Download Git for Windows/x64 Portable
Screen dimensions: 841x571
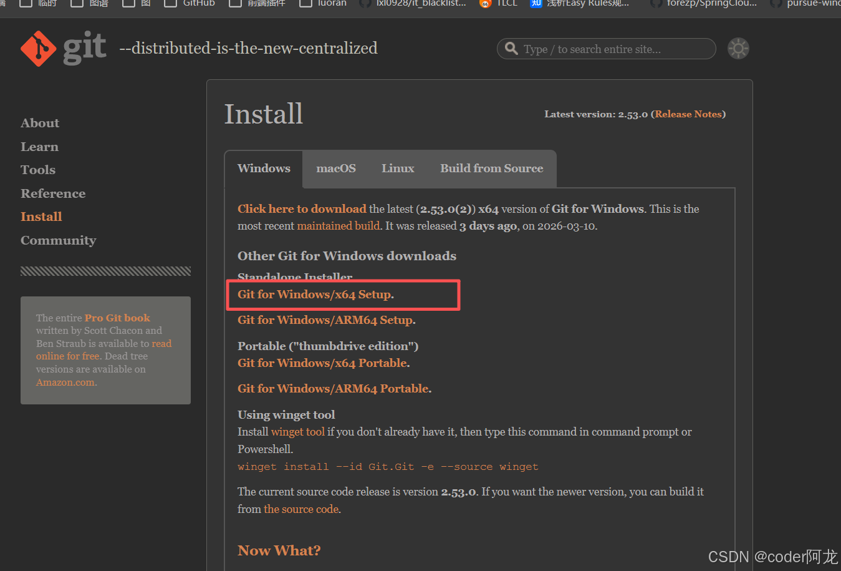tap(324, 363)
